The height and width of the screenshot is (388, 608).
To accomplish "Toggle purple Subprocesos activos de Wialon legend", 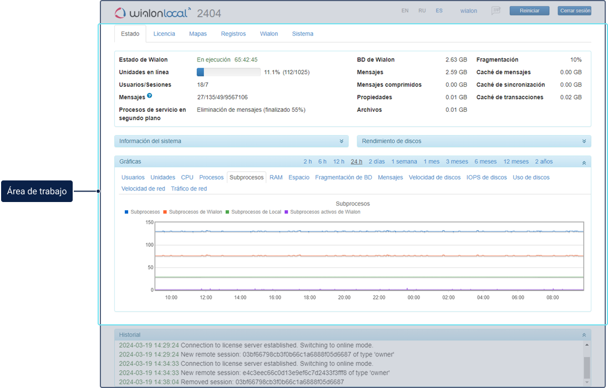I will 322,212.
